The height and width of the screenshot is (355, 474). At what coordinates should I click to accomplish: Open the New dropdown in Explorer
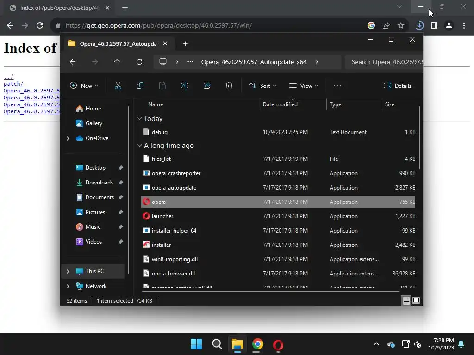tap(84, 86)
